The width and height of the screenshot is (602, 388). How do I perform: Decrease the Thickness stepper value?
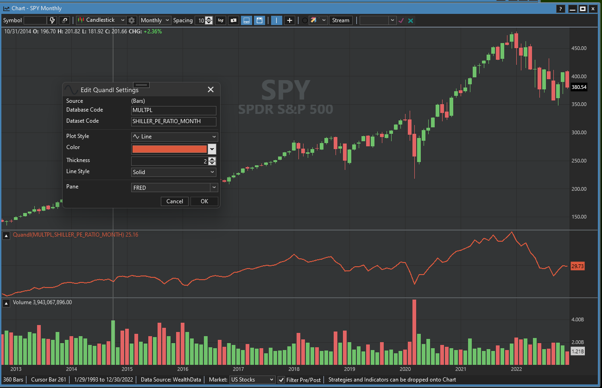(212, 163)
